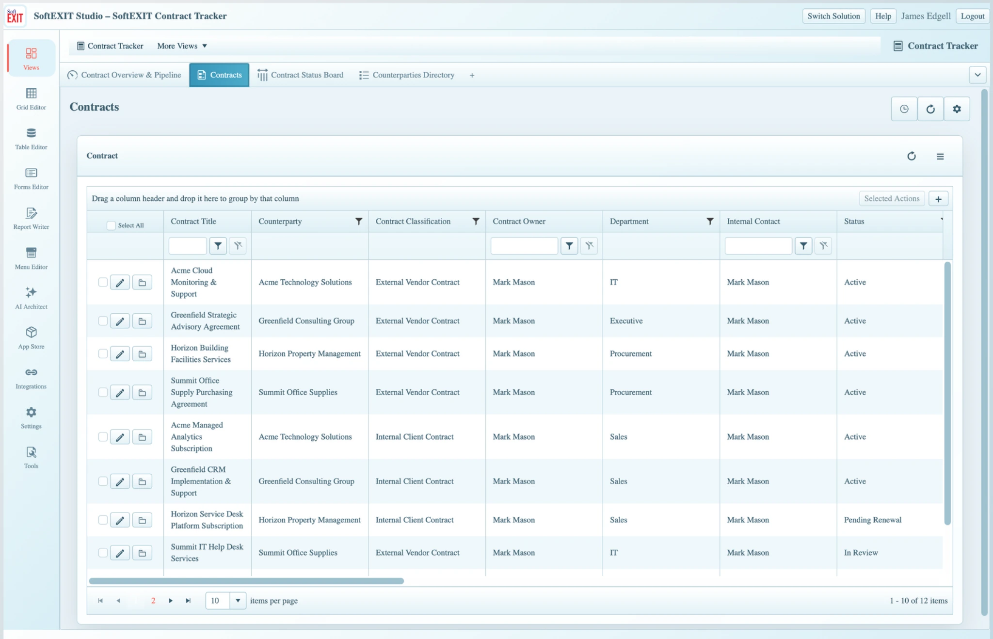Check the Horizon Building Facilities Services row
The width and height of the screenshot is (993, 639).
[x=103, y=353]
